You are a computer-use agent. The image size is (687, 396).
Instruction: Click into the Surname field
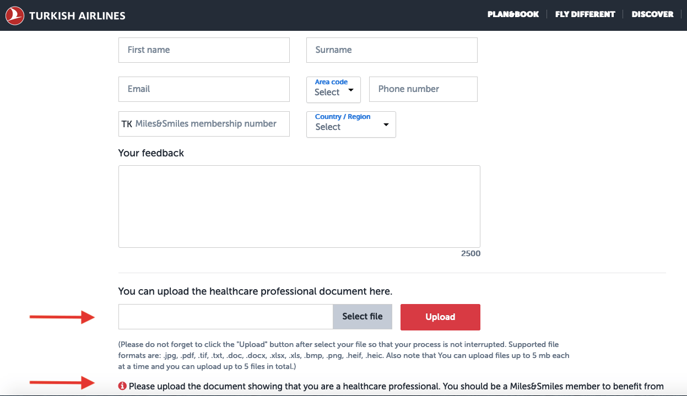[x=391, y=50]
